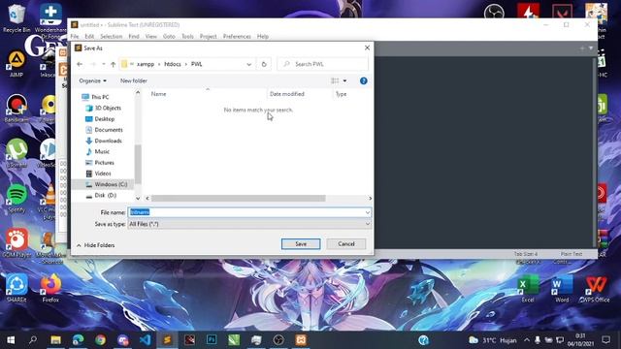
Task: Select Documents in navigation tree
Action: coord(109,130)
